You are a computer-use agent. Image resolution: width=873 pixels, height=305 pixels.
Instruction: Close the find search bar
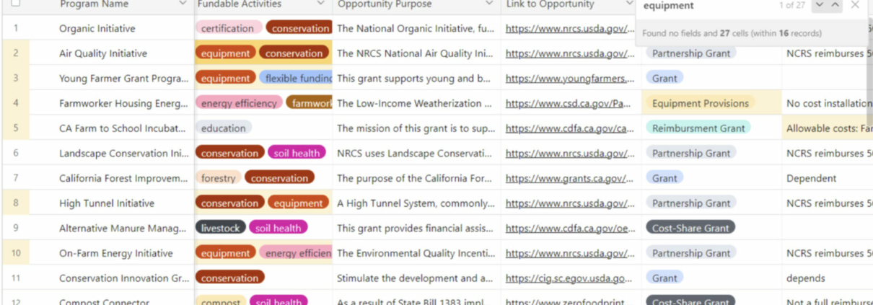tap(855, 5)
